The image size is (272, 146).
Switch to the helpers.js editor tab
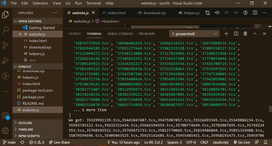pos(189,13)
